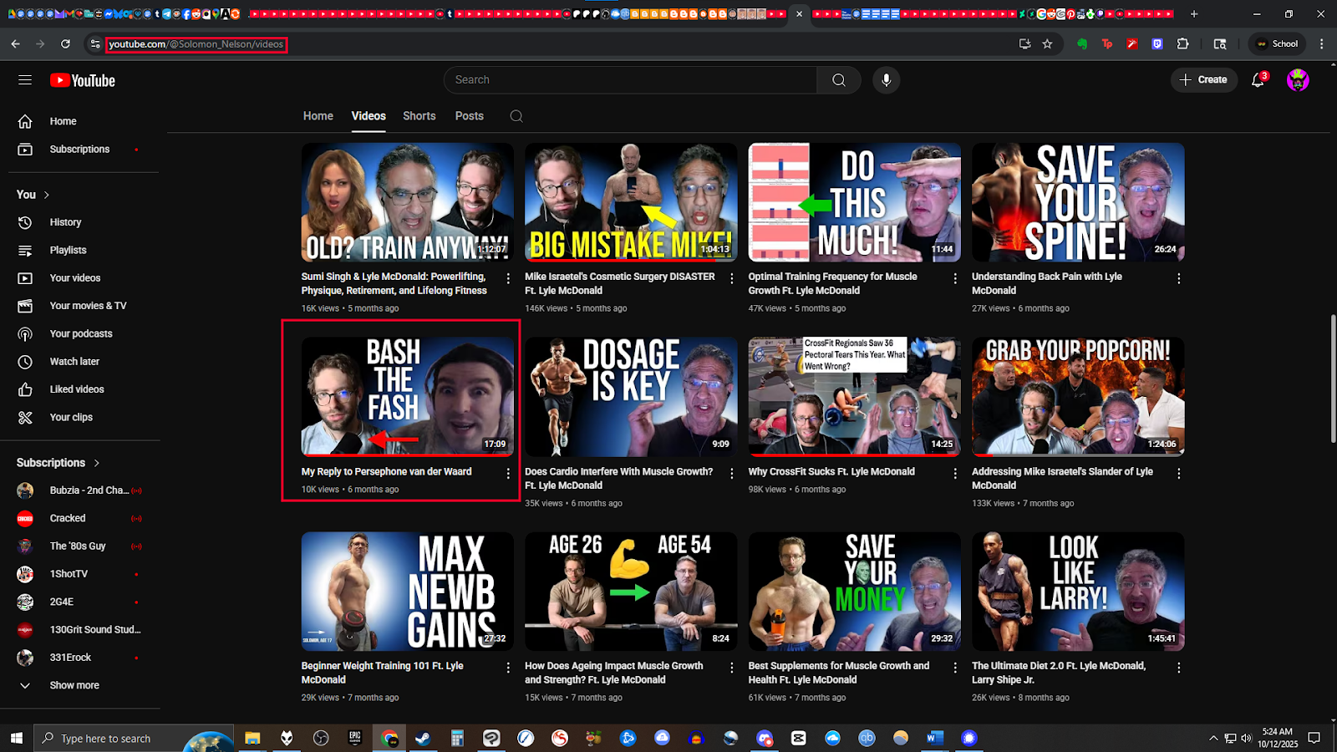Image resolution: width=1337 pixels, height=752 pixels.
Task: Click the hamburger guide menu icon
Action: click(25, 80)
